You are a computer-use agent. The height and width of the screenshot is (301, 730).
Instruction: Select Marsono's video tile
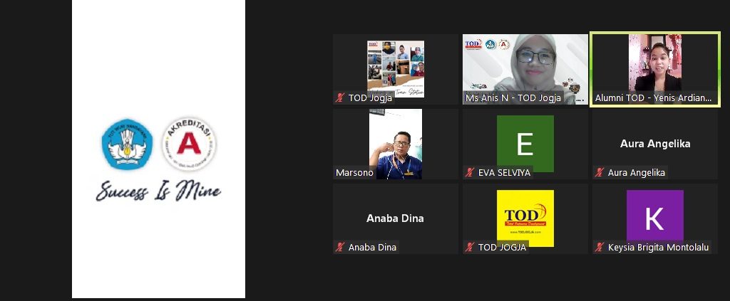(396, 144)
